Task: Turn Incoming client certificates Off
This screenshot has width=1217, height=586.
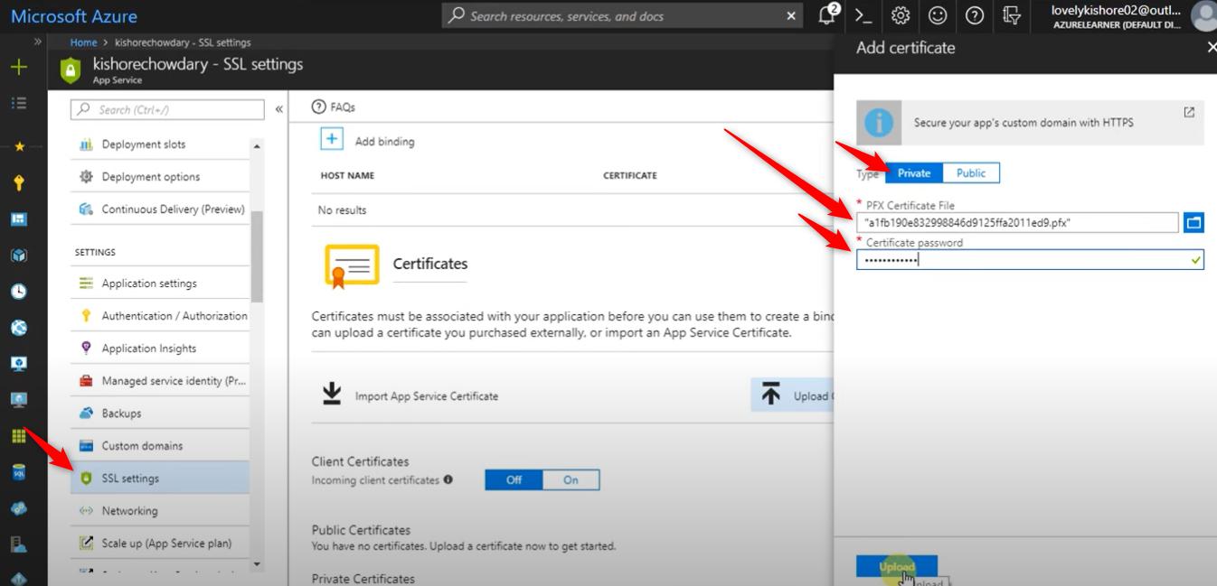Action: point(514,479)
